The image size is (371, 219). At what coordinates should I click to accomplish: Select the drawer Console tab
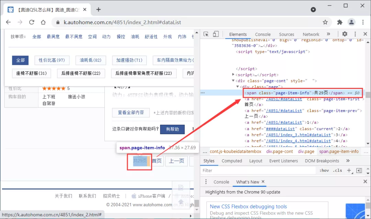(x=221, y=182)
